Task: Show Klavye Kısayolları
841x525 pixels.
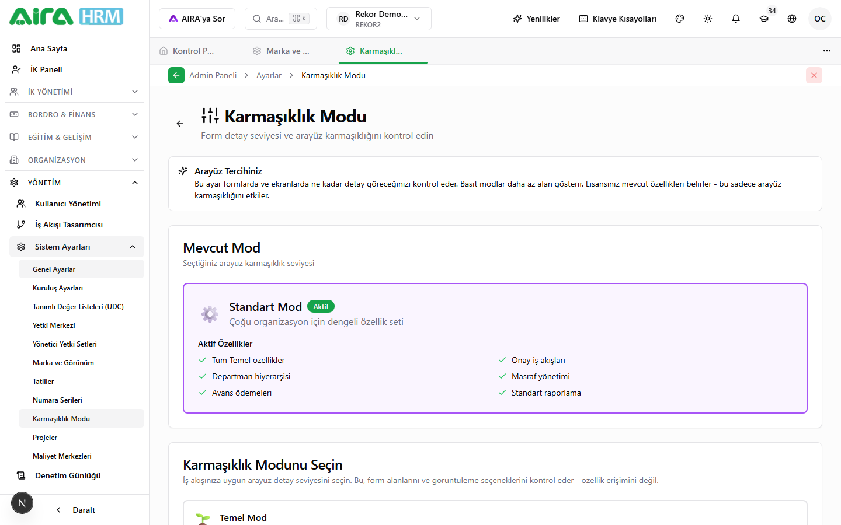Action: pos(617,19)
